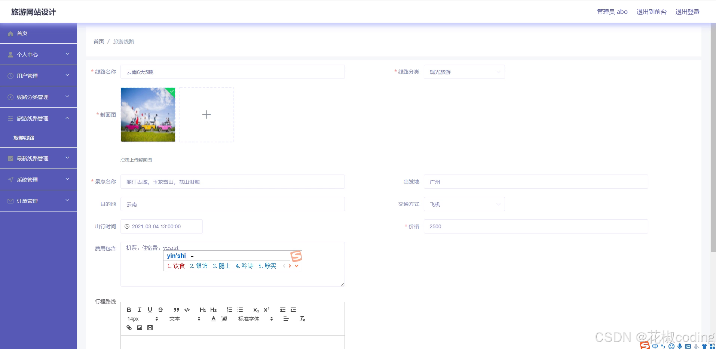Viewport: 716px width, 349px height.
Task: Open the 线路分类 dropdown showing 观光旅游
Action: point(464,72)
